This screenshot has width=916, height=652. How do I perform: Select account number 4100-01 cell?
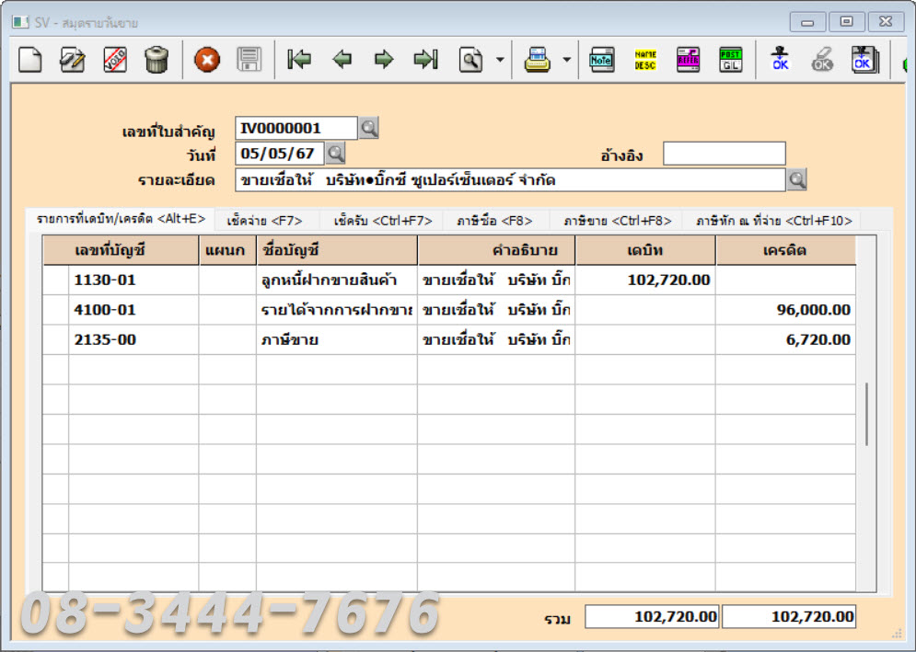click(133, 310)
